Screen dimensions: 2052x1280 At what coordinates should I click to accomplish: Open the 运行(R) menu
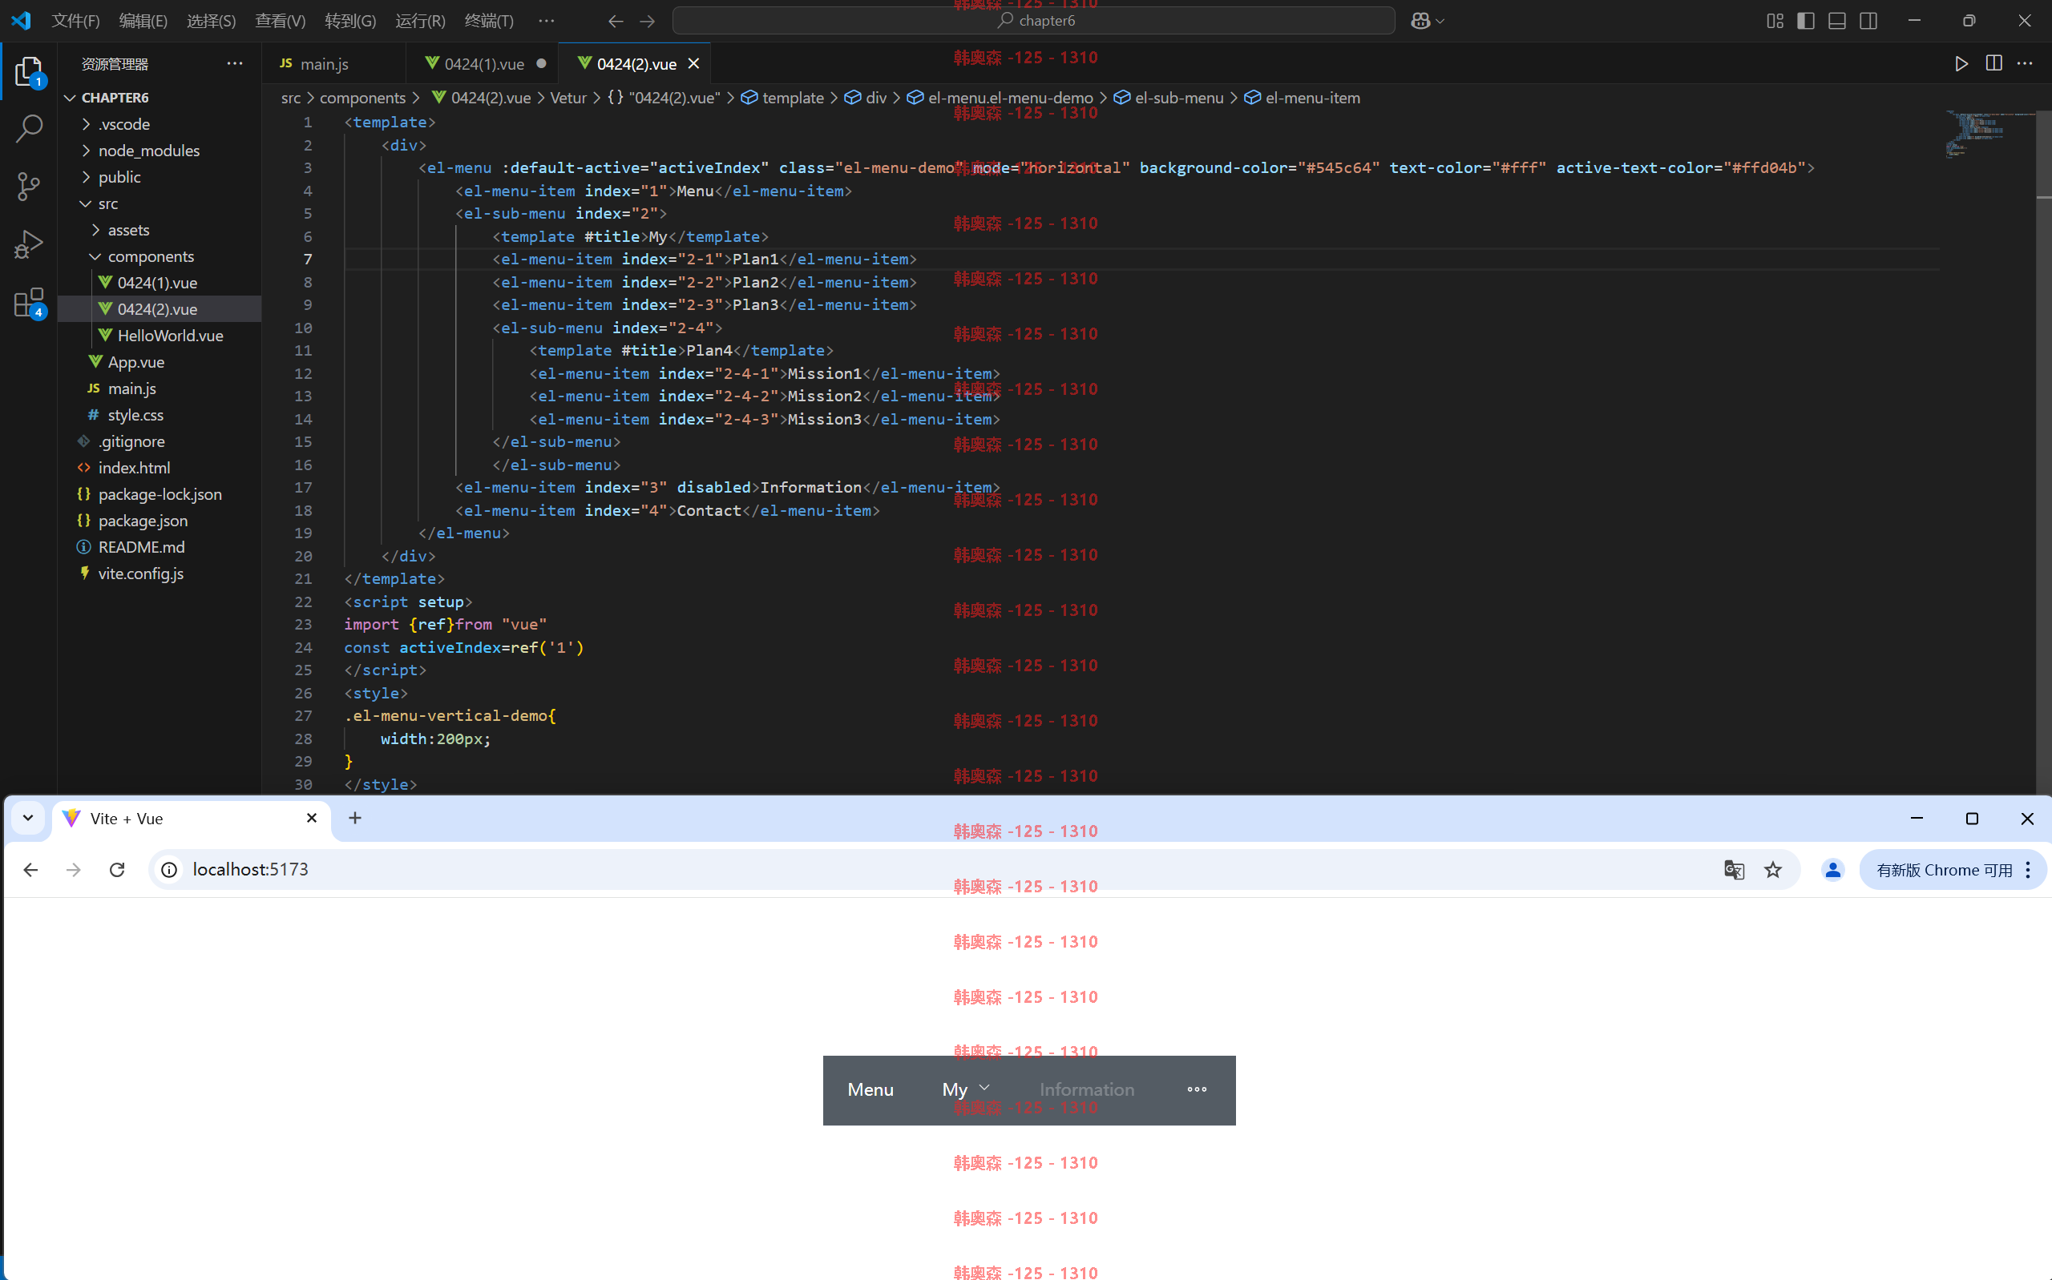(x=420, y=20)
